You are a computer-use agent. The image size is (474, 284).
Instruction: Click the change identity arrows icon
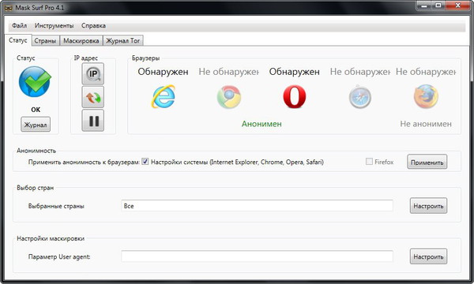pos(92,97)
